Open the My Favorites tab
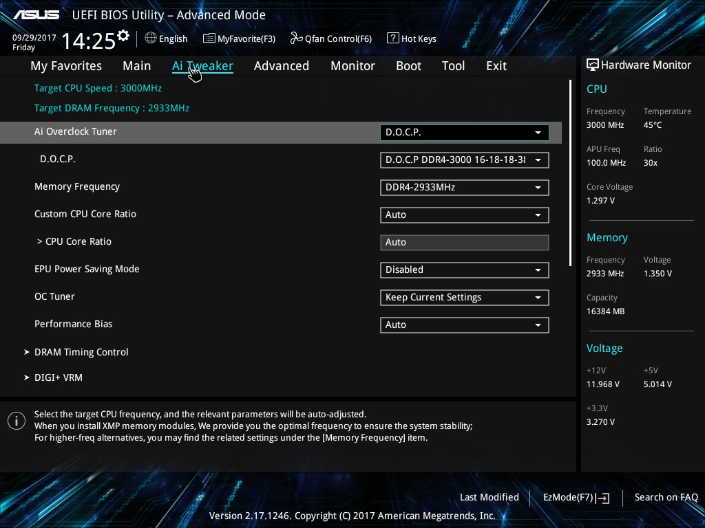 66,66
